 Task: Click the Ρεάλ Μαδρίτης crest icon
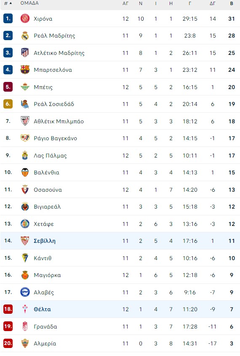tap(25, 35)
